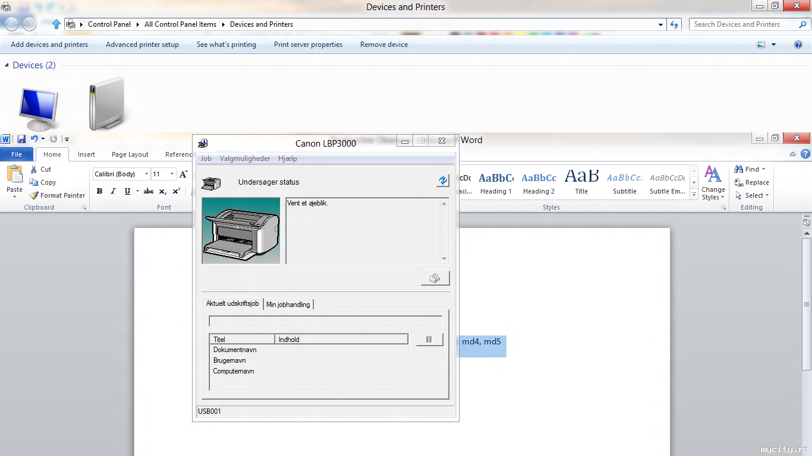Viewport: 812px width, 456px height.
Task: Toggle Italic formatting
Action: [x=113, y=191]
